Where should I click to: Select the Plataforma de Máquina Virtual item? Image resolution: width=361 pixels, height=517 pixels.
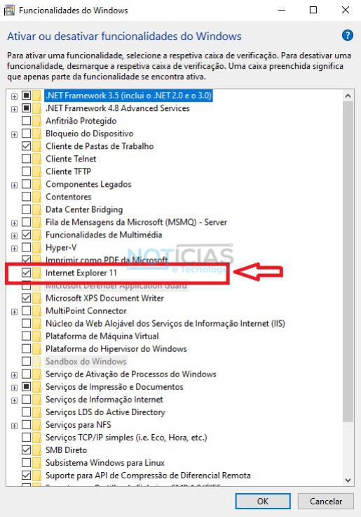point(102,336)
